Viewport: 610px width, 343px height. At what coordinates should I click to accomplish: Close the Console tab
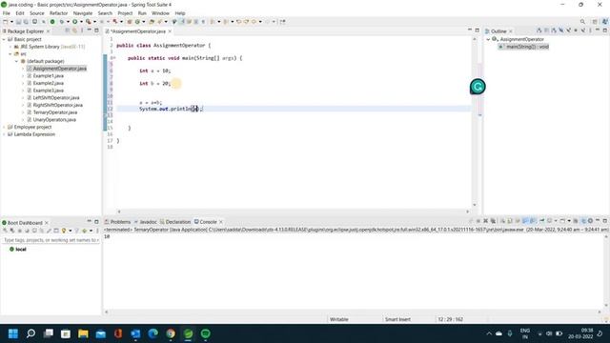point(221,222)
